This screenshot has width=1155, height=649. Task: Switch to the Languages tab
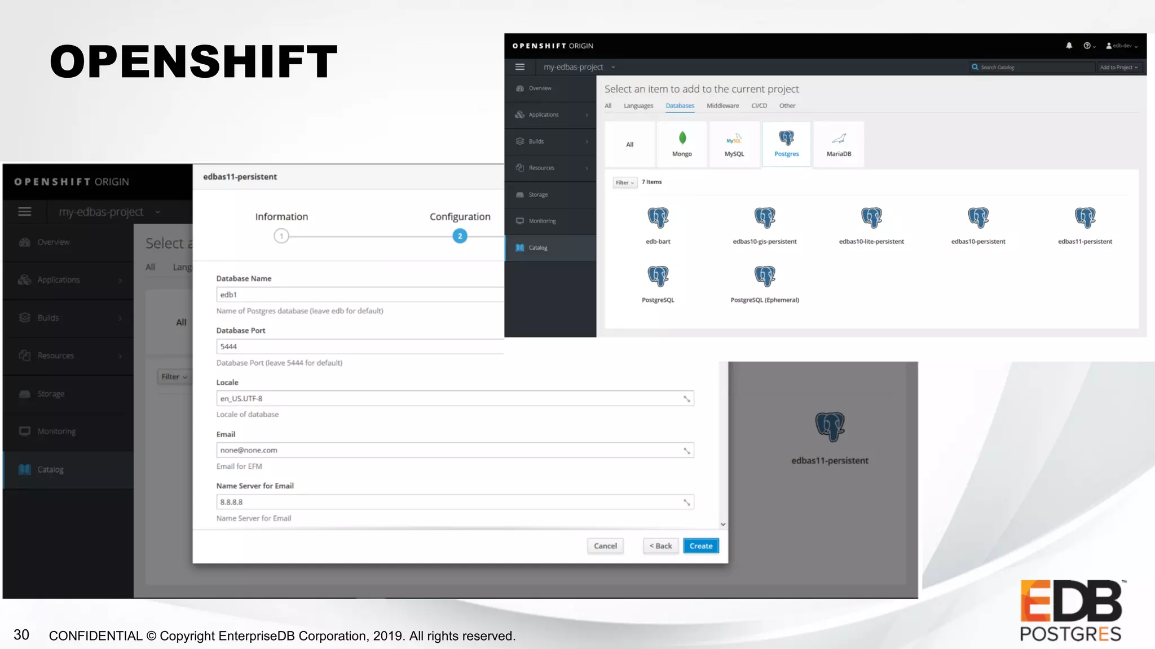pos(638,106)
